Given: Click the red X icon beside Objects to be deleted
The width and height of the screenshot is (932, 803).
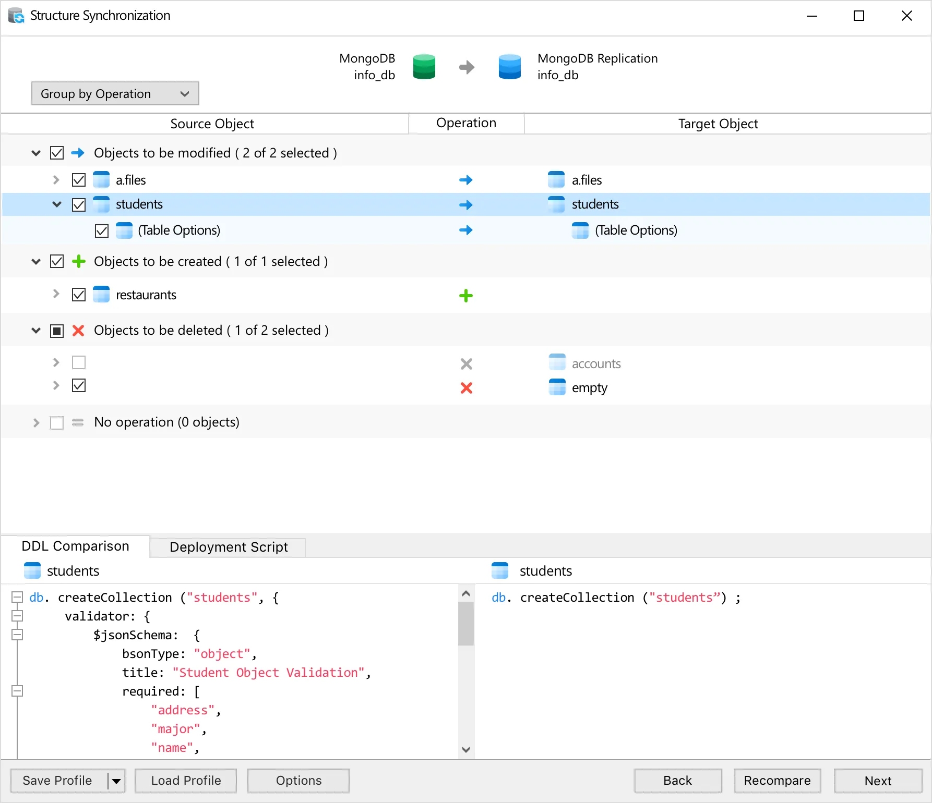Looking at the screenshot, I should [78, 330].
